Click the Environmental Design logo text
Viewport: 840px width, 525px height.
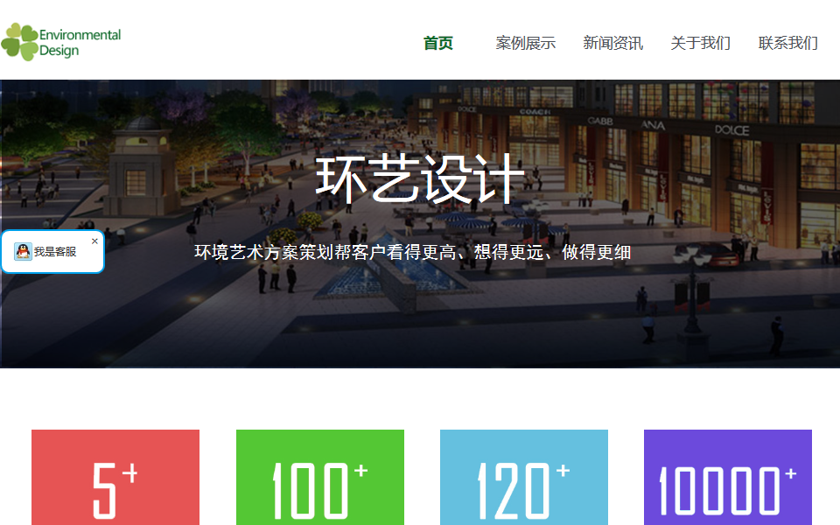click(80, 42)
